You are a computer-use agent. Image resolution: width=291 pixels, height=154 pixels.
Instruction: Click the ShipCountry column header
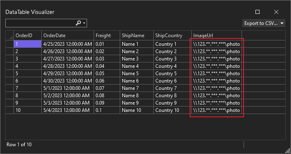(x=172, y=36)
